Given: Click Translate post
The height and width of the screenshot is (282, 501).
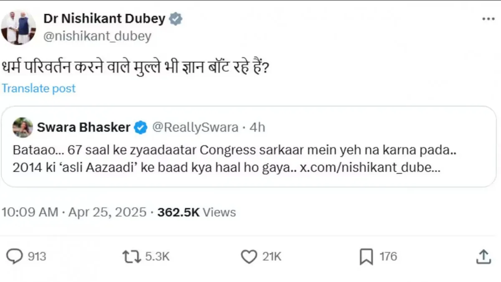Looking at the screenshot, I should tap(38, 88).
